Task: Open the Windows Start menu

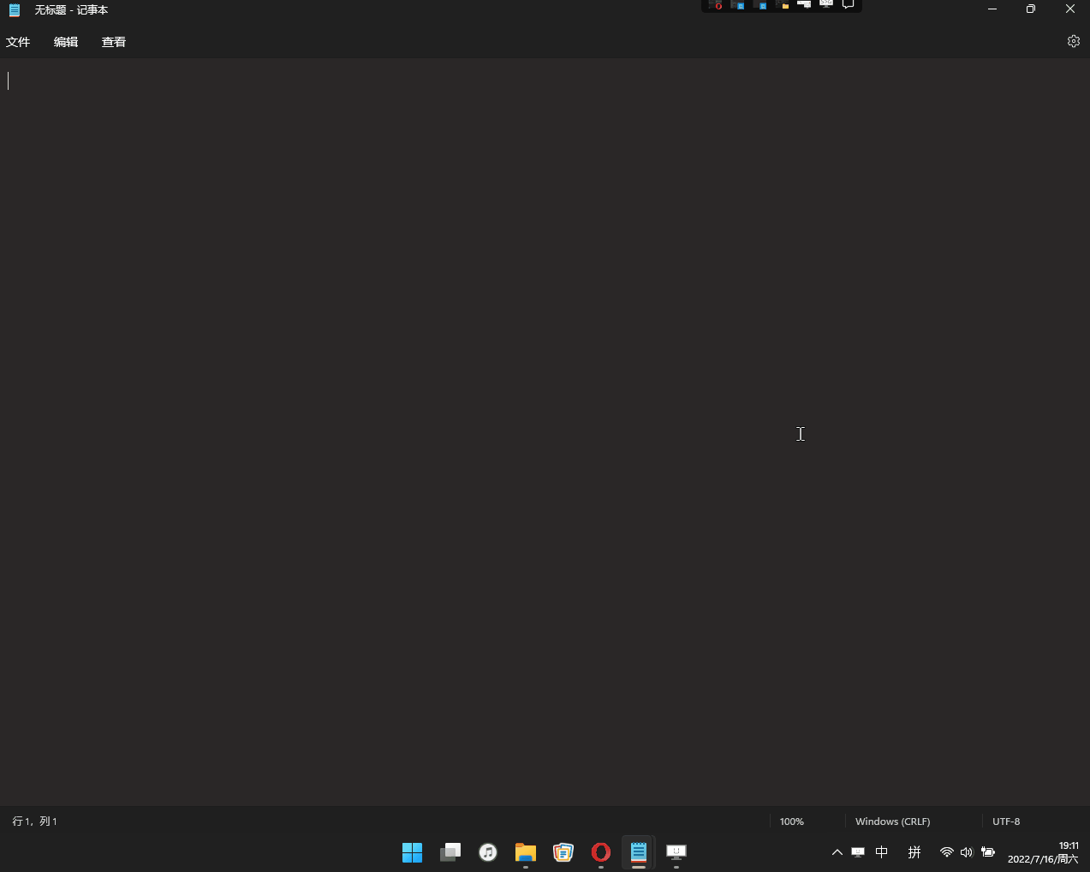Action: click(413, 851)
